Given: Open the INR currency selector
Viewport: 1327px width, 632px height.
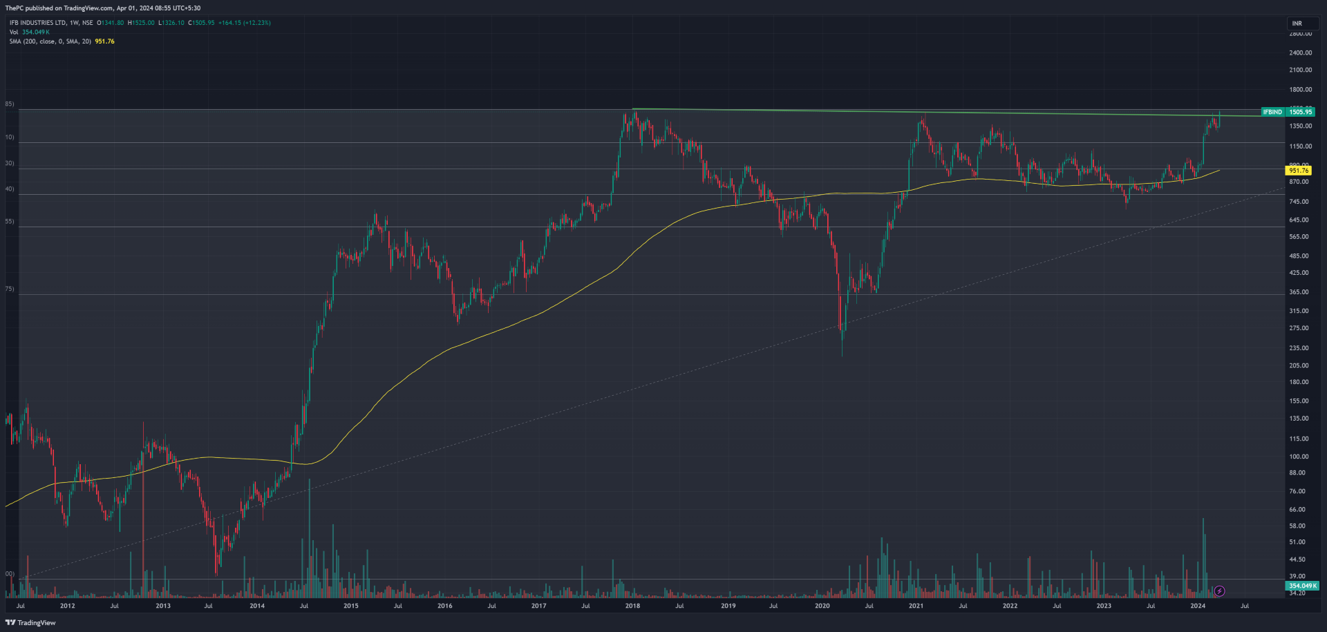Looking at the screenshot, I should tap(1297, 23).
